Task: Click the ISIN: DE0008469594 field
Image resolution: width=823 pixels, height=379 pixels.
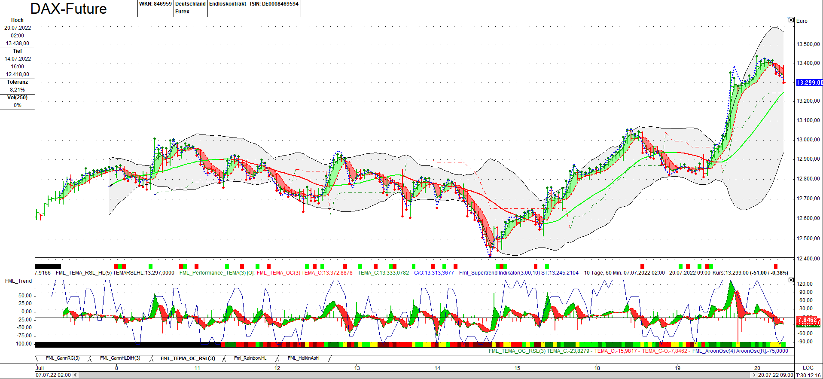Action: coord(274,4)
